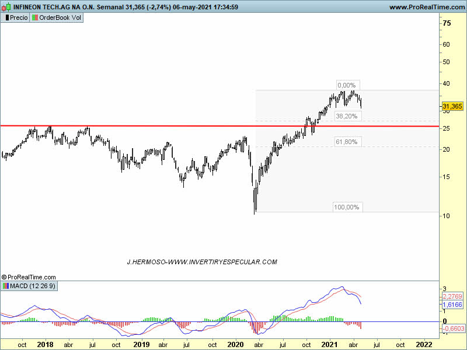Click the -0,6603 MACD histogram value

point(453,329)
